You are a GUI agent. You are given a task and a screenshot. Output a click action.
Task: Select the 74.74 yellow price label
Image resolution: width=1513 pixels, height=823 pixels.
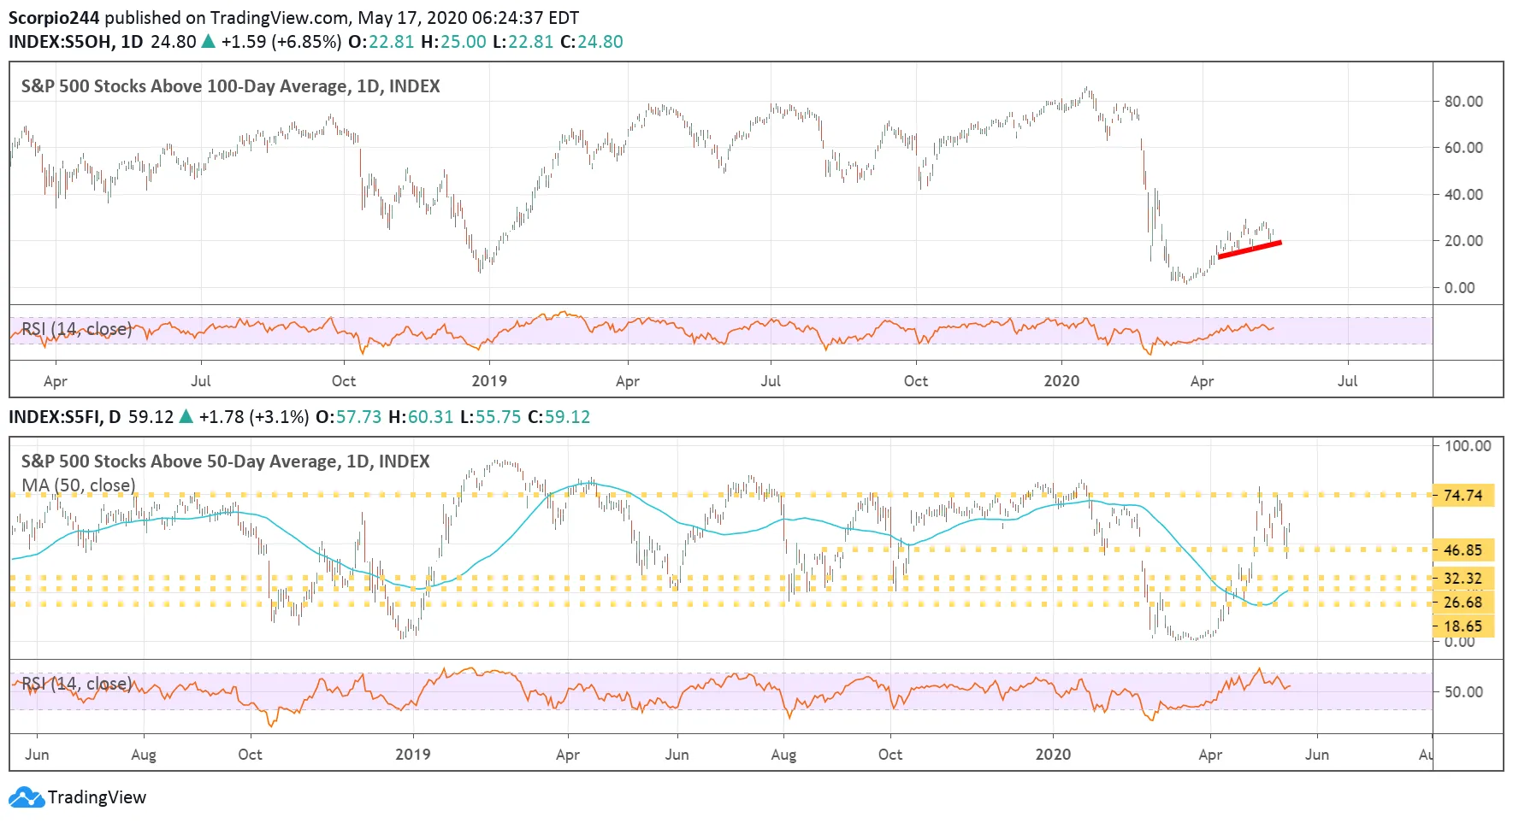coord(1463,496)
